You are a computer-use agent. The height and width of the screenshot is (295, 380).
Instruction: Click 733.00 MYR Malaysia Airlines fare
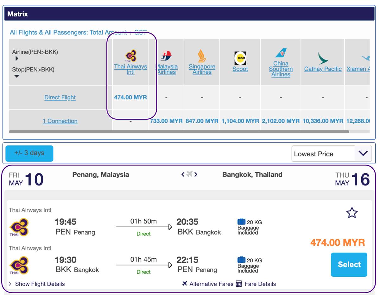click(166, 121)
